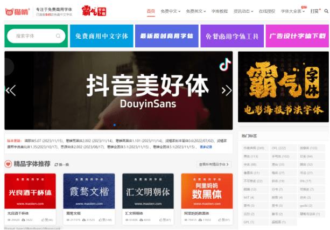330x230 pixels.
Task: Click the 光良酒干杯体 title under its card
Action: point(18,213)
